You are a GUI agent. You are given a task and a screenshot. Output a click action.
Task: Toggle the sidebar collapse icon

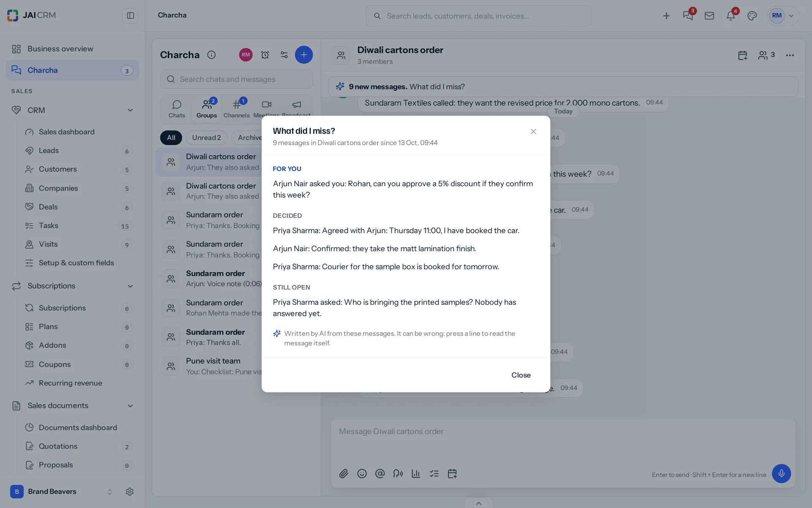click(130, 16)
